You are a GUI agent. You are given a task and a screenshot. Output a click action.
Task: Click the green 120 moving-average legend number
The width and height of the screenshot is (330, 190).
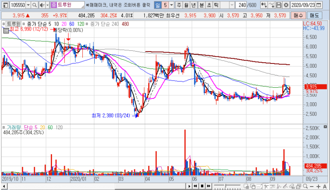click(x=81, y=24)
